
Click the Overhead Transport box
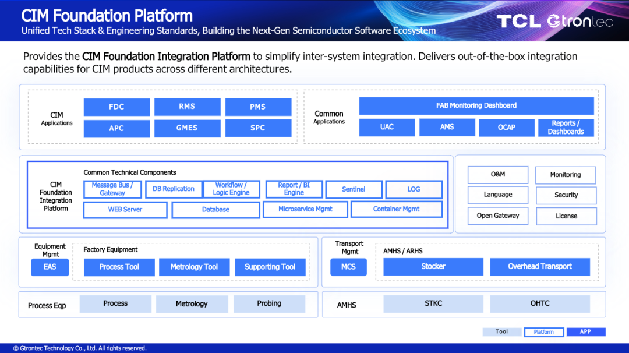(540, 267)
